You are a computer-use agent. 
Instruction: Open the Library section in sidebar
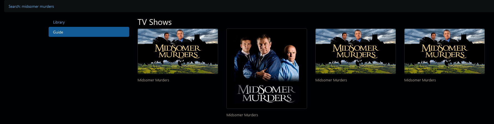pyautogui.click(x=59, y=22)
